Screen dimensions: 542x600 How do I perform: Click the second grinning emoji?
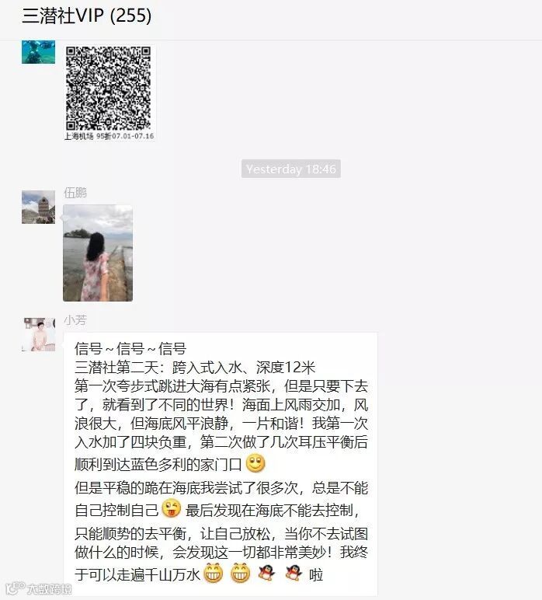click(241, 574)
